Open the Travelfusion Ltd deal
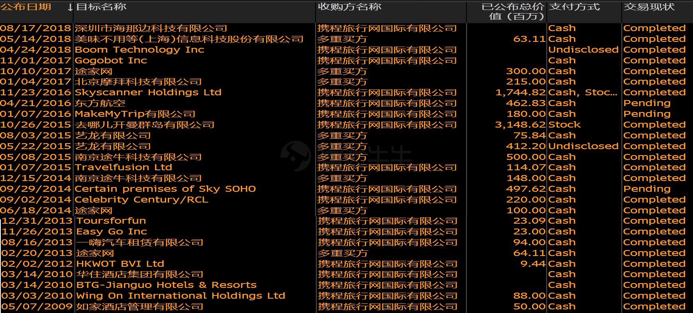The width and height of the screenshot is (693, 313). coord(124,167)
